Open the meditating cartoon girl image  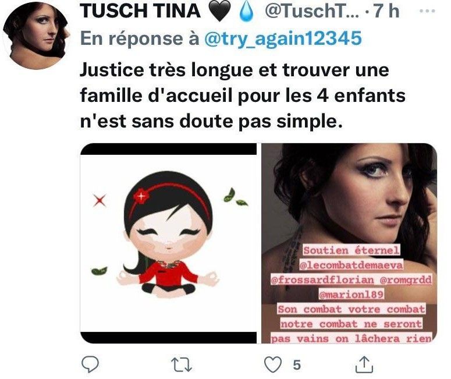(x=168, y=243)
